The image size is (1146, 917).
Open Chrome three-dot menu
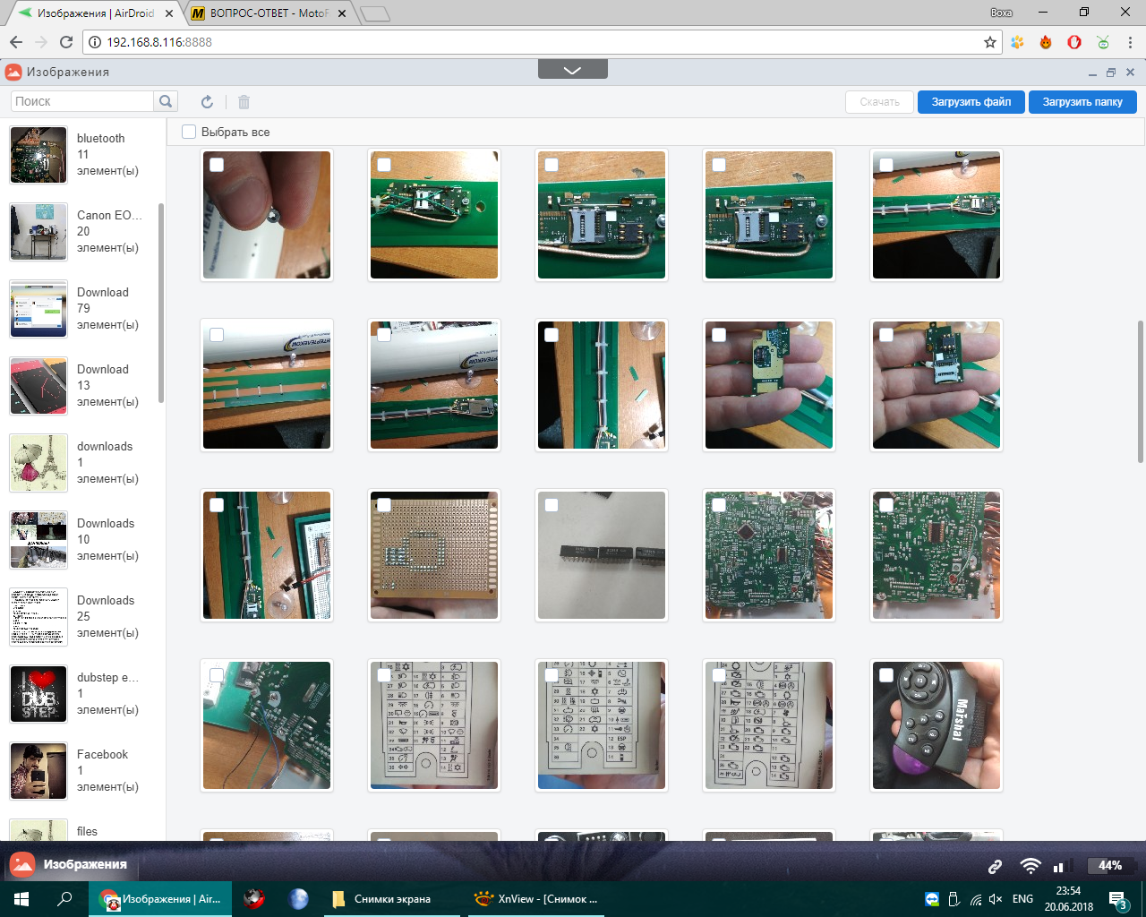pos(1131,42)
